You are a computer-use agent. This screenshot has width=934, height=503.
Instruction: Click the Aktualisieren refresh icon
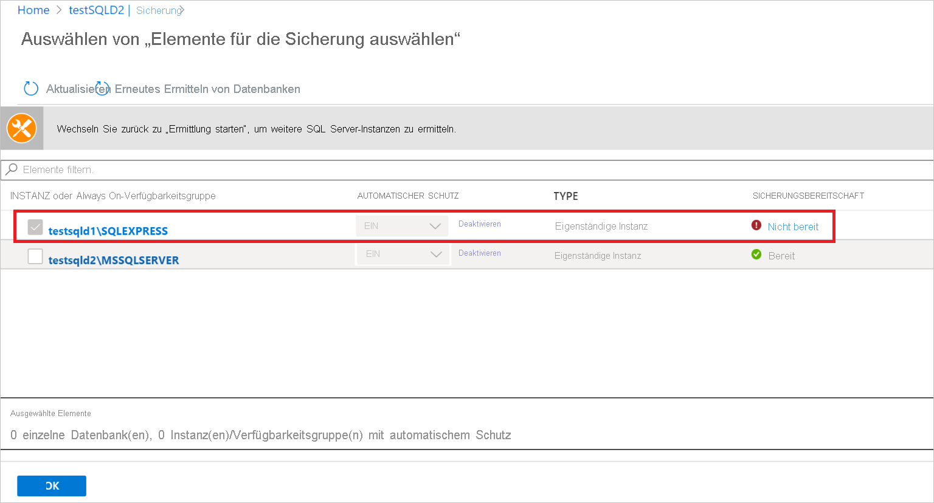[x=30, y=89]
